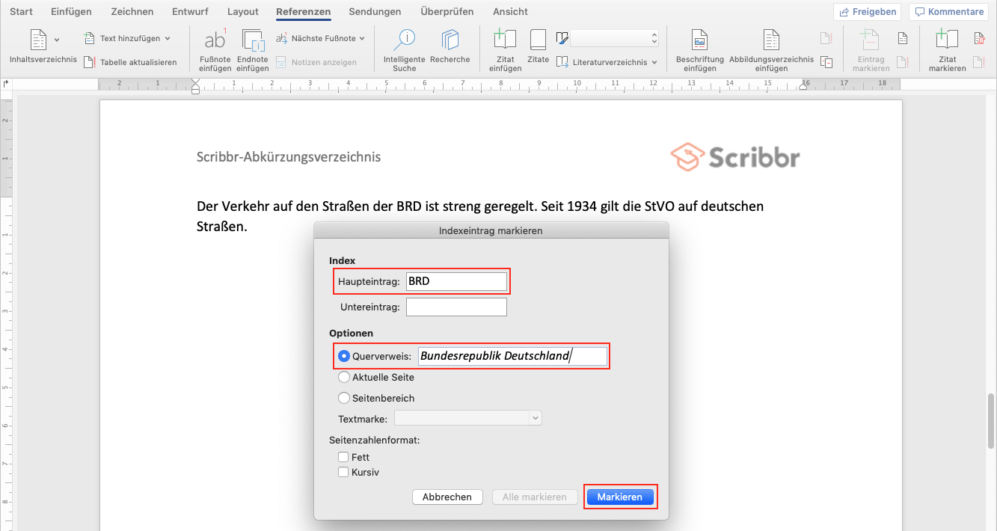Click the Querverweis text field
The height and width of the screenshot is (531, 997).
[x=512, y=356]
